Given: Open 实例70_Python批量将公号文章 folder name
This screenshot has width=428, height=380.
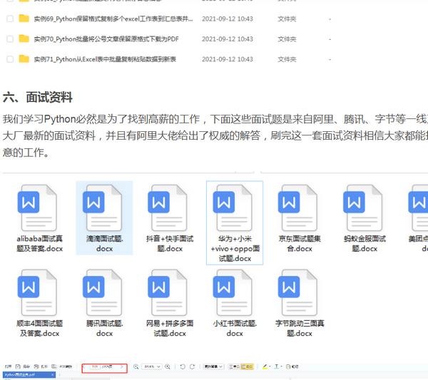Looking at the screenshot, I should point(106,38).
